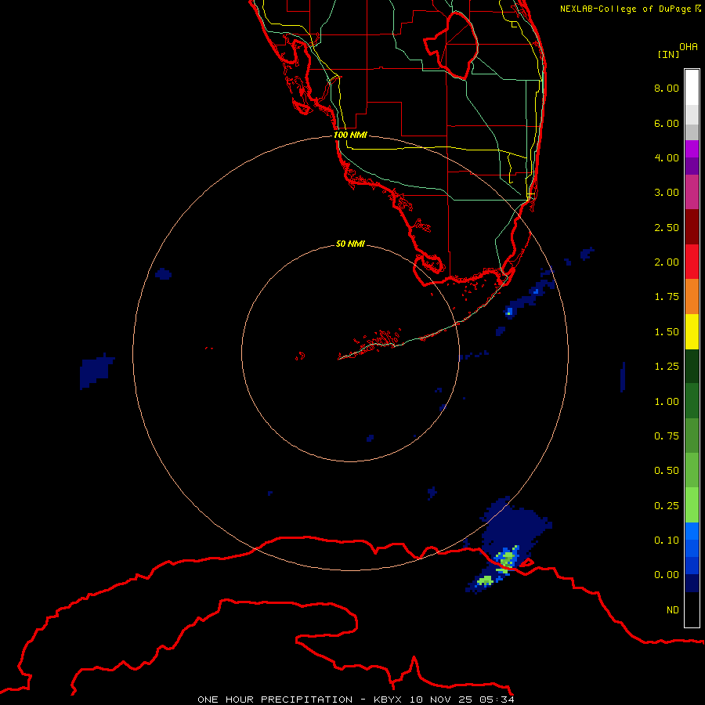Viewport: 705px width, 705px height.
Task: Click the NEXLAB-College of DuPage credit text
Action: [631, 9]
